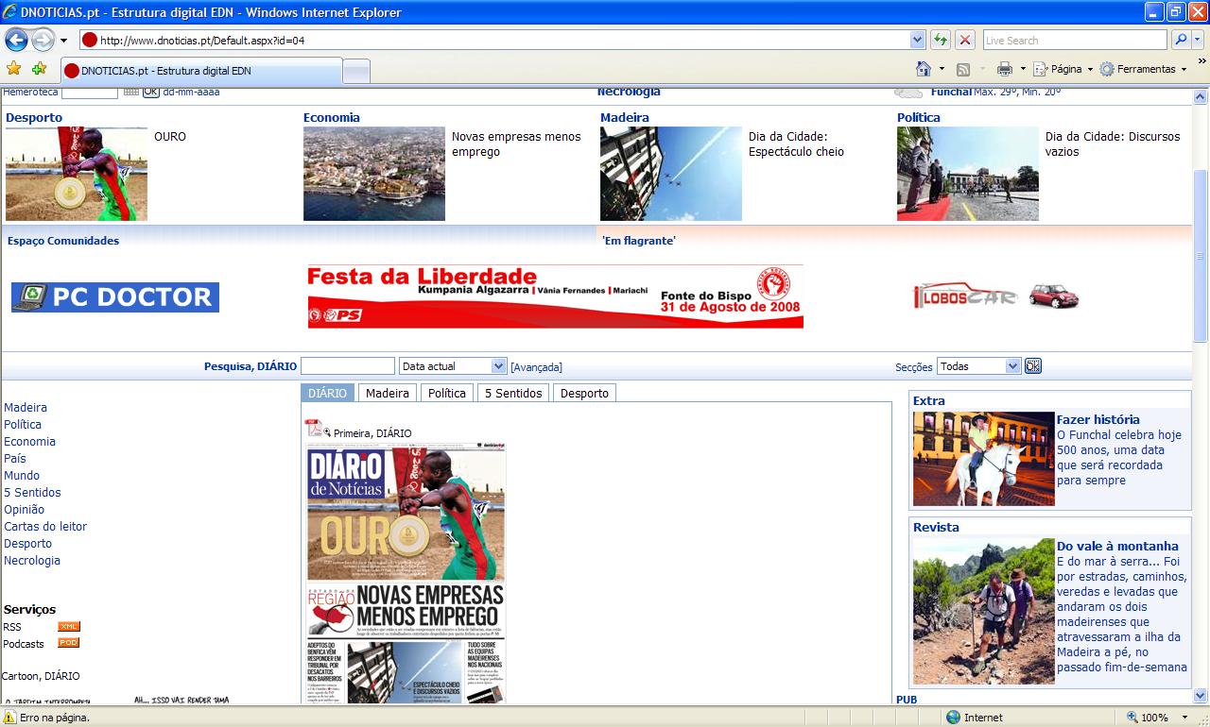Open País in the left sidebar
This screenshot has height=727, width=1210.
tap(15, 459)
